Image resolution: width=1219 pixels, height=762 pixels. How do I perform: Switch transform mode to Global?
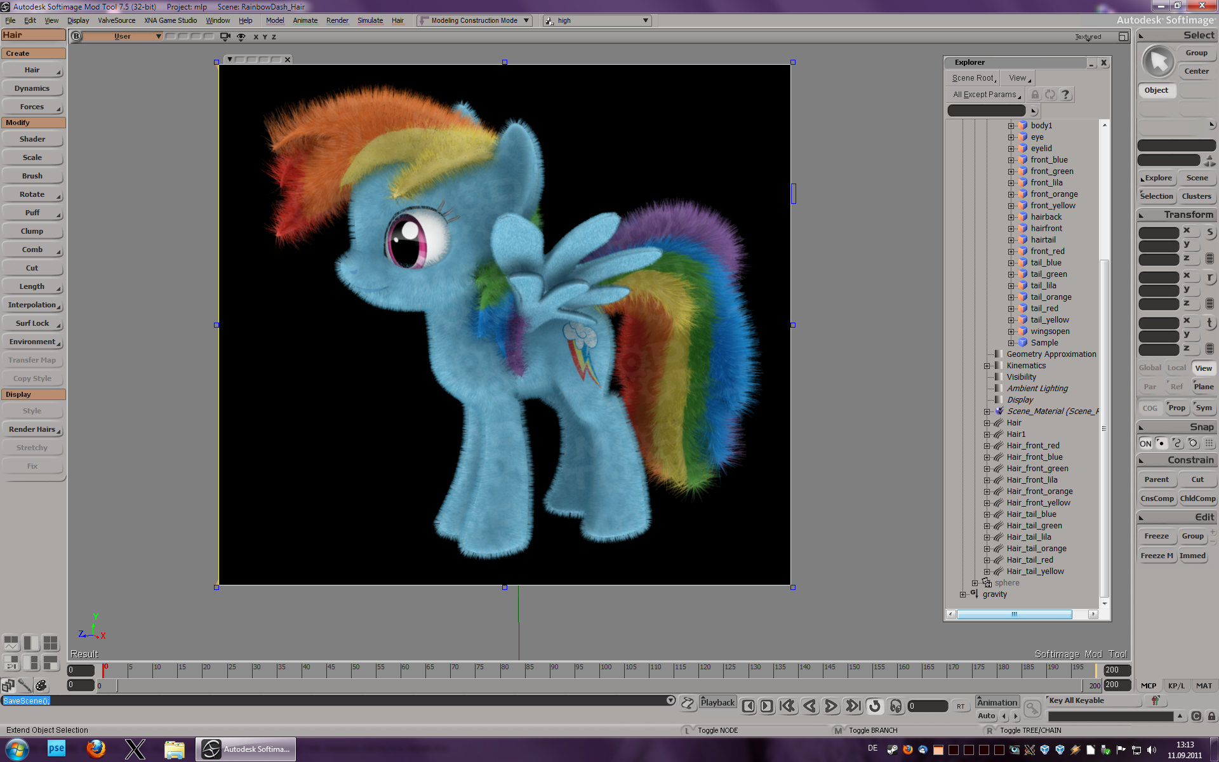(1149, 368)
